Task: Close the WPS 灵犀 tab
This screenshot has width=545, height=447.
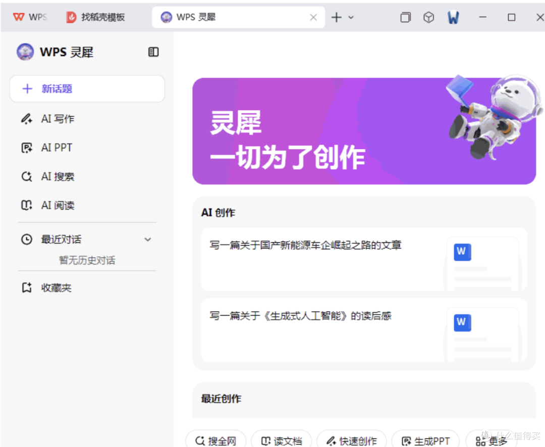Action: (313, 17)
